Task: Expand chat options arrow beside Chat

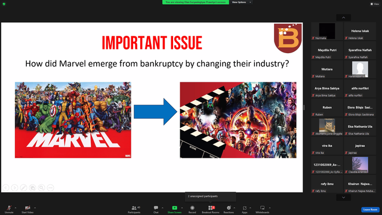Action: (162, 208)
